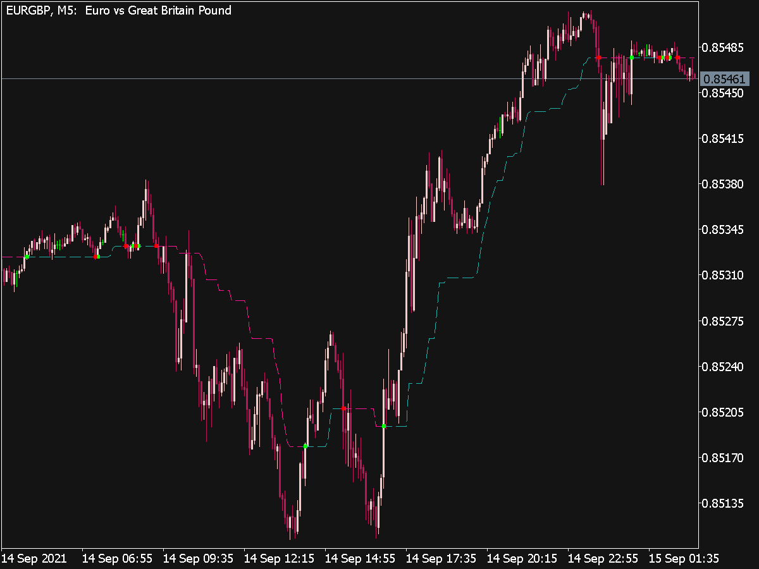Click the 14 Sep 06:55 timestamp

coord(118,559)
